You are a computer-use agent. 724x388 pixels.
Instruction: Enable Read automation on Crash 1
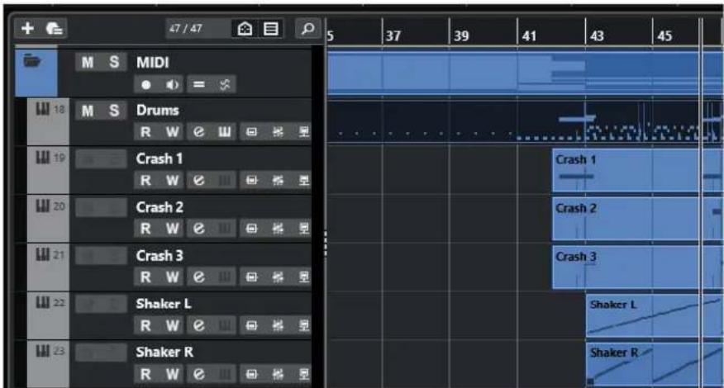coord(146,181)
